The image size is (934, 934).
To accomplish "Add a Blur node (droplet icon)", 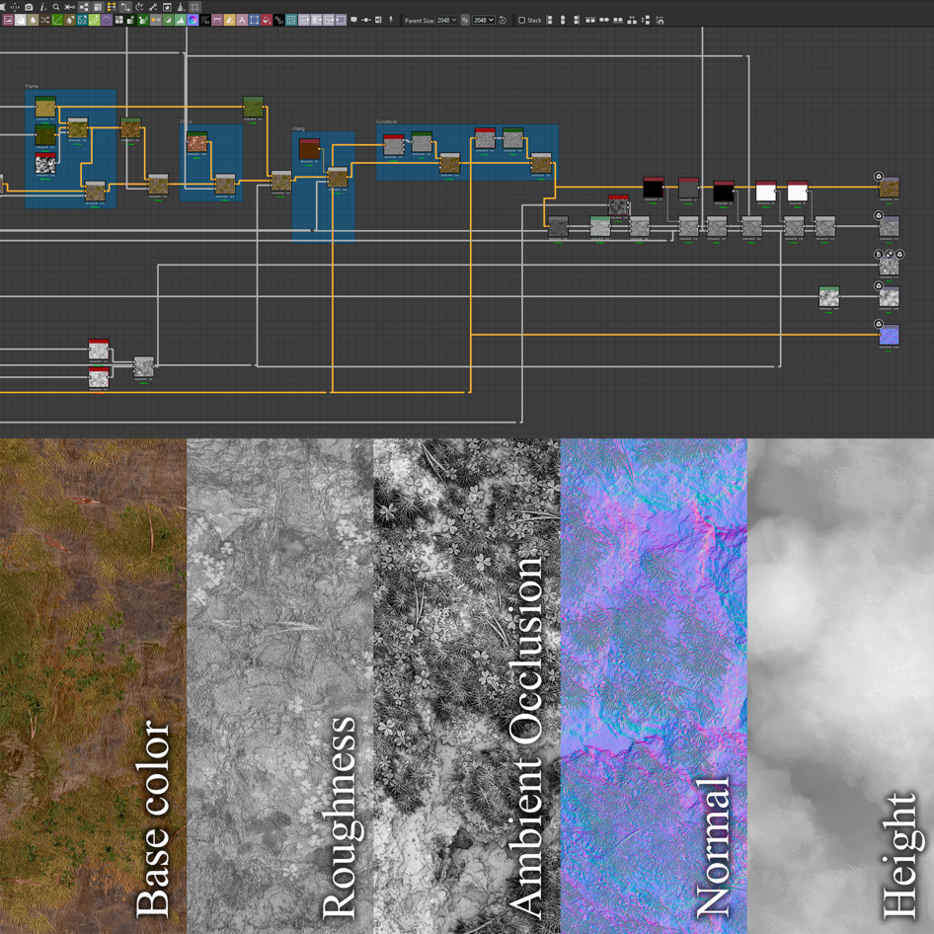I will pyautogui.click(x=33, y=20).
